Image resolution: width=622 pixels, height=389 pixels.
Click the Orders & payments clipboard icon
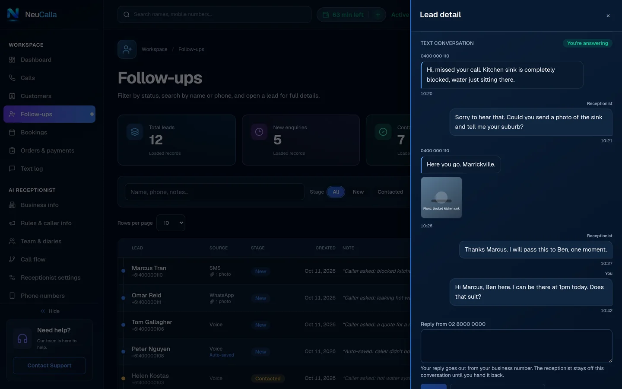tap(12, 150)
